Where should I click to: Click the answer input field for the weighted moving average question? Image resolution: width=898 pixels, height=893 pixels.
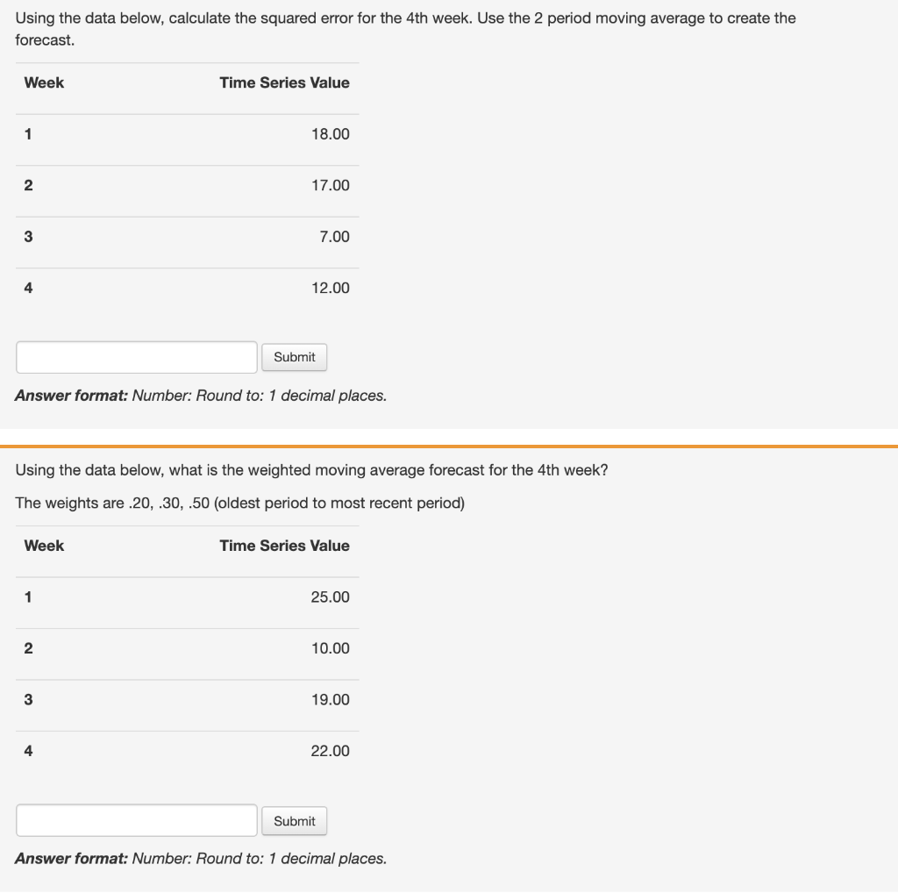click(x=136, y=820)
